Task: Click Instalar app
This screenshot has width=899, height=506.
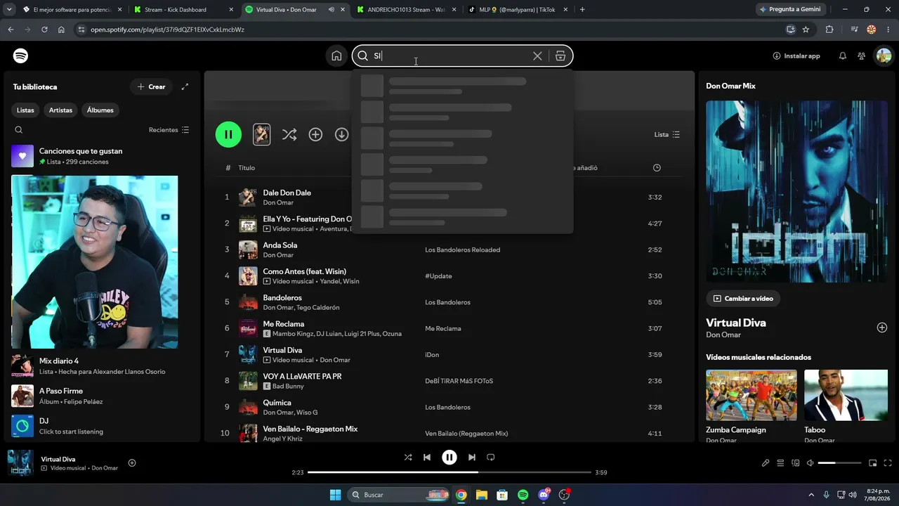Action: [x=796, y=56]
